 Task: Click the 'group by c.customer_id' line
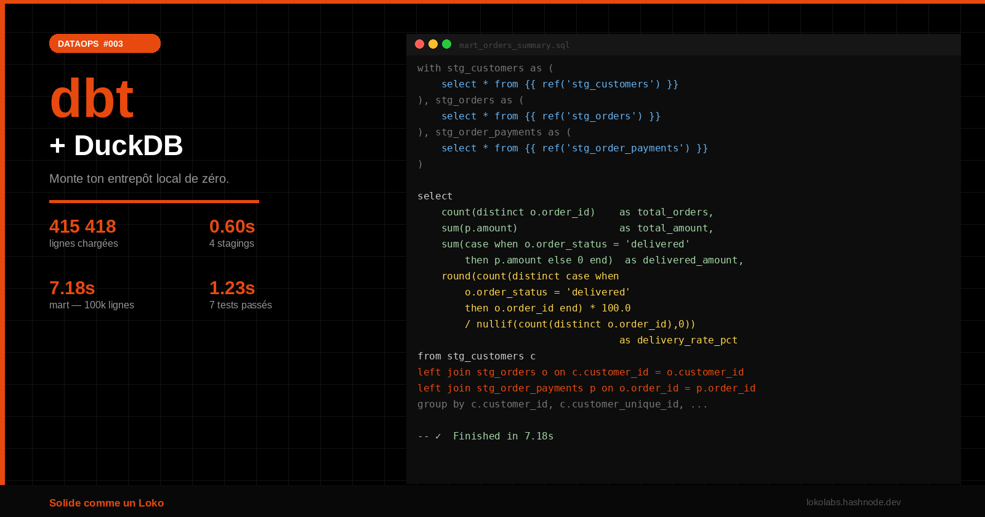click(x=563, y=404)
